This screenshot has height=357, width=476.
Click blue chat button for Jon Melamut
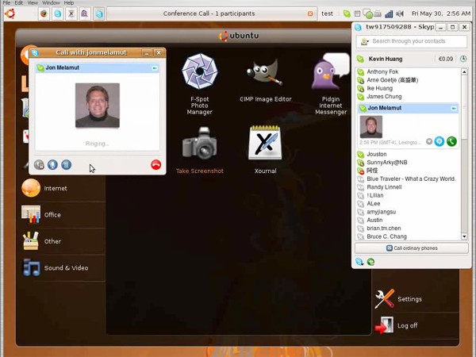[x=440, y=141]
